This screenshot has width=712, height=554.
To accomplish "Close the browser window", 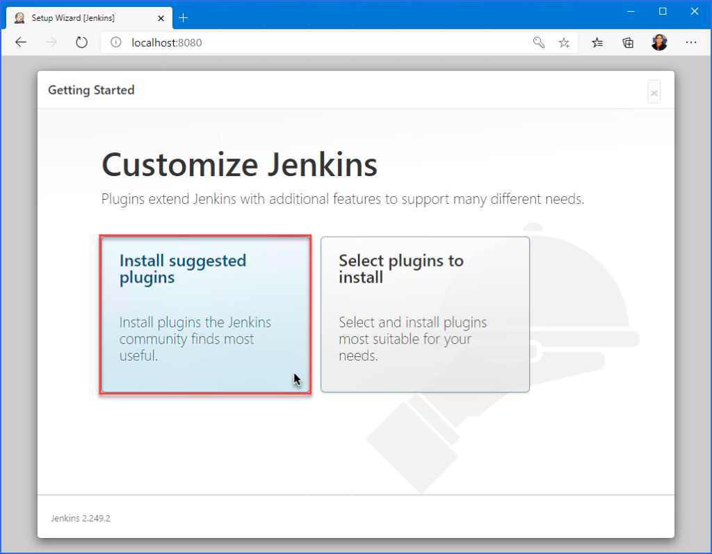I will (695, 12).
